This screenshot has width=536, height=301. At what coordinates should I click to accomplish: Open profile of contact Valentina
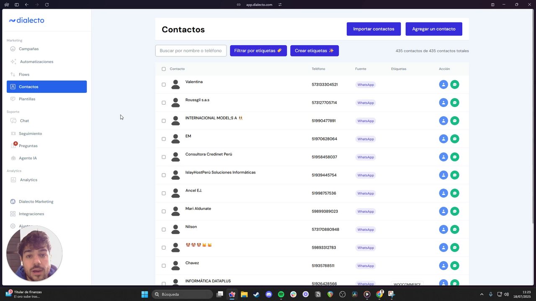443,84
